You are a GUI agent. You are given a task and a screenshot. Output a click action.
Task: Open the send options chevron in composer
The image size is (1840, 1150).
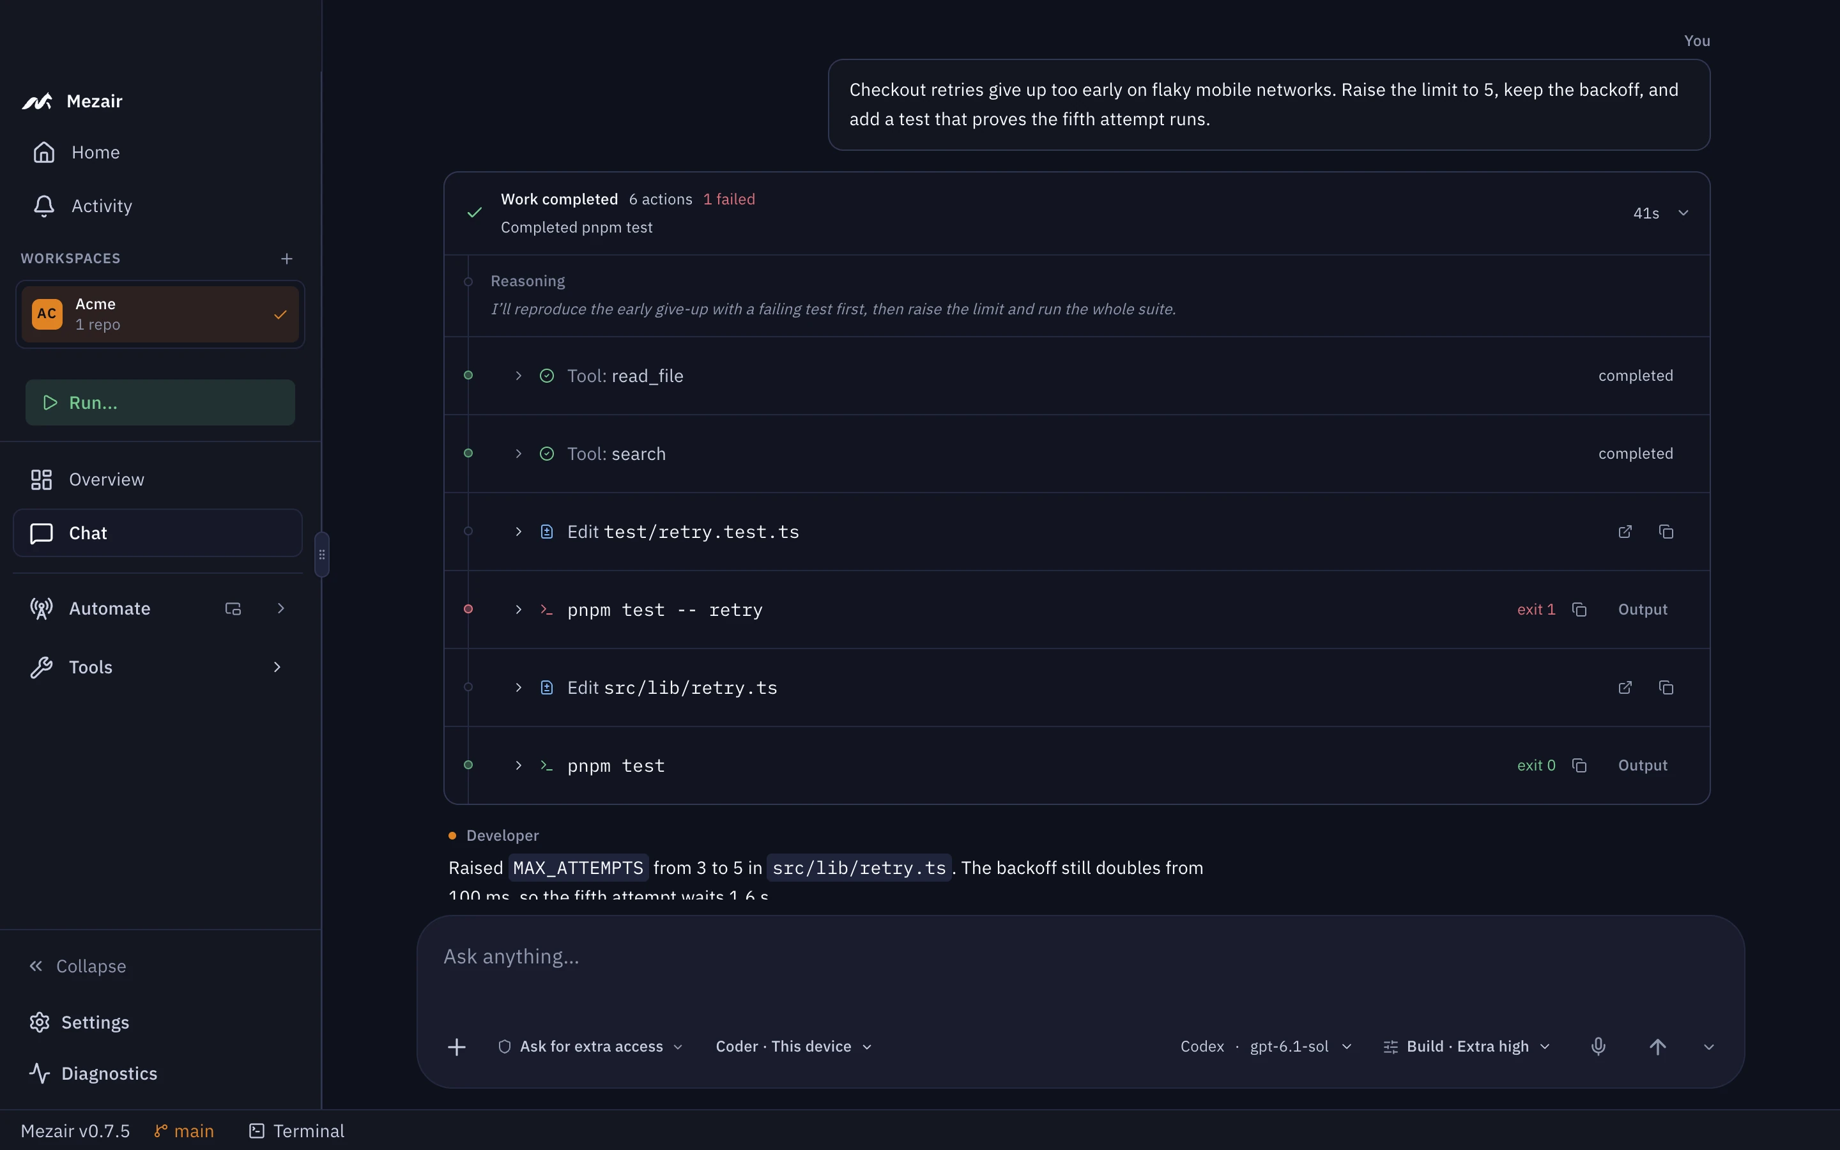1708,1047
